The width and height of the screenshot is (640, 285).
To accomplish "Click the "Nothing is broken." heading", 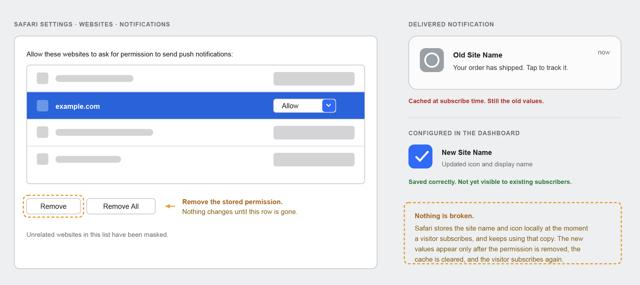I will [x=444, y=216].
